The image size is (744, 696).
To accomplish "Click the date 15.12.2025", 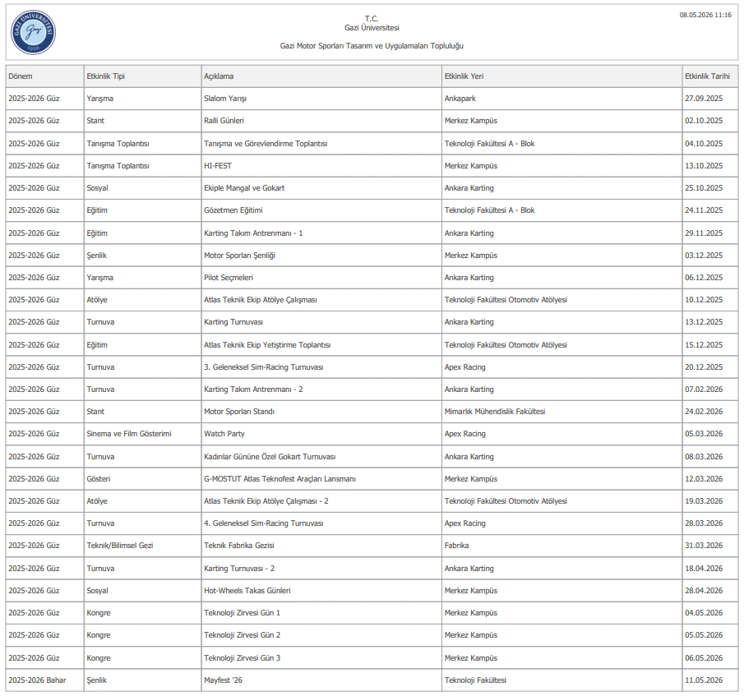I will 704,345.
